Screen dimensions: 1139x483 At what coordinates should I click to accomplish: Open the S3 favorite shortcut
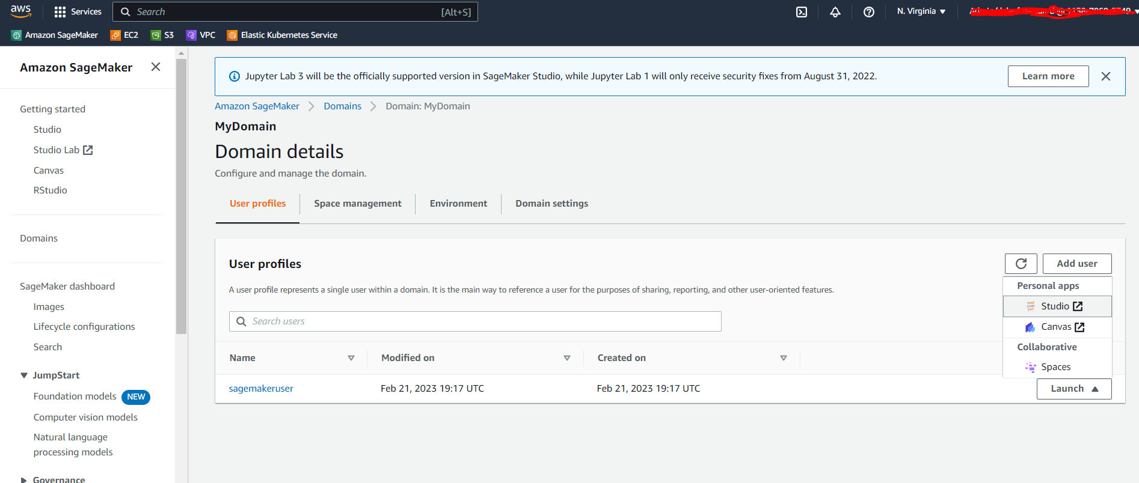(x=162, y=35)
